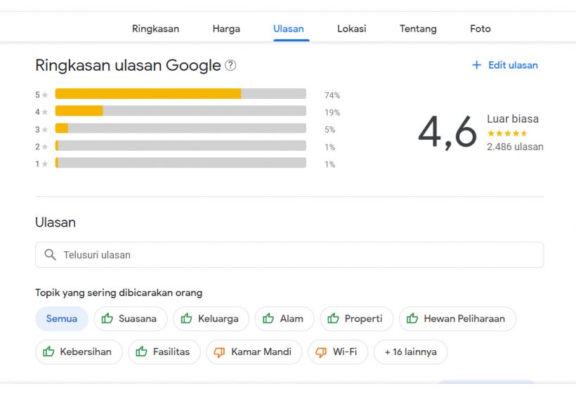Click the thumbs-down icon on Wi-Fi
Image resolution: width=576 pixels, height=407 pixels.
click(x=321, y=352)
